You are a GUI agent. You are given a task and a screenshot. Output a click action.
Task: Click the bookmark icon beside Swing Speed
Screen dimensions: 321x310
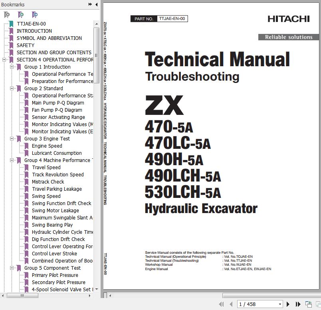(26, 196)
